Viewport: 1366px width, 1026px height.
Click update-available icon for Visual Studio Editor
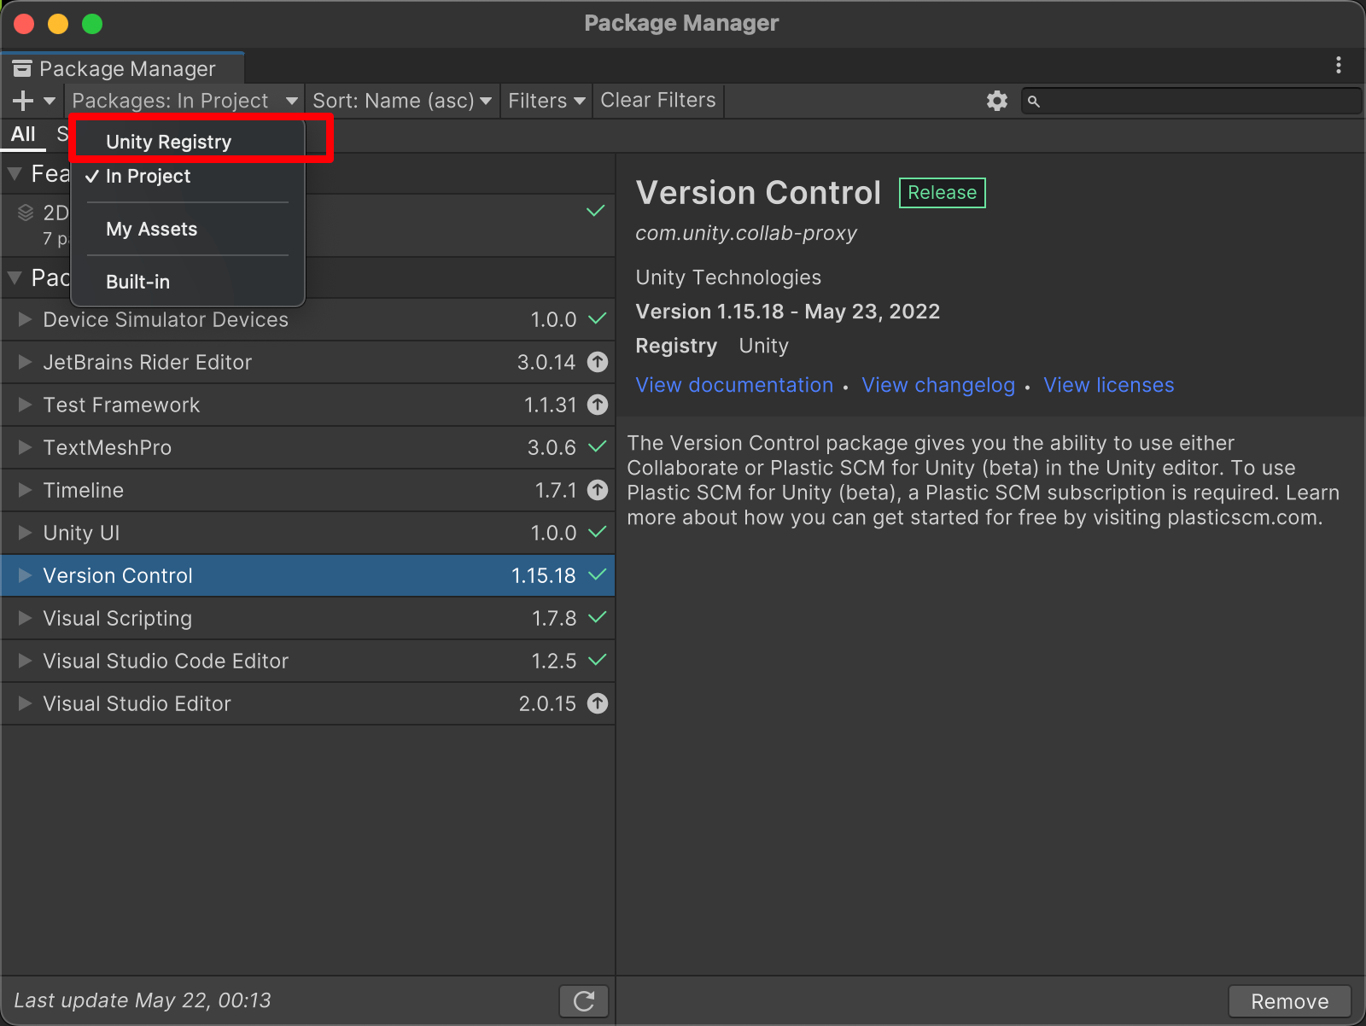tap(598, 703)
